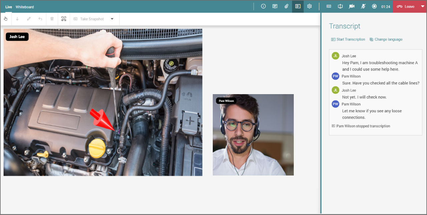The height and width of the screenshot is (215, 427).
Task: Click message about troubleshooting machine A
Action: click(380, 66)
